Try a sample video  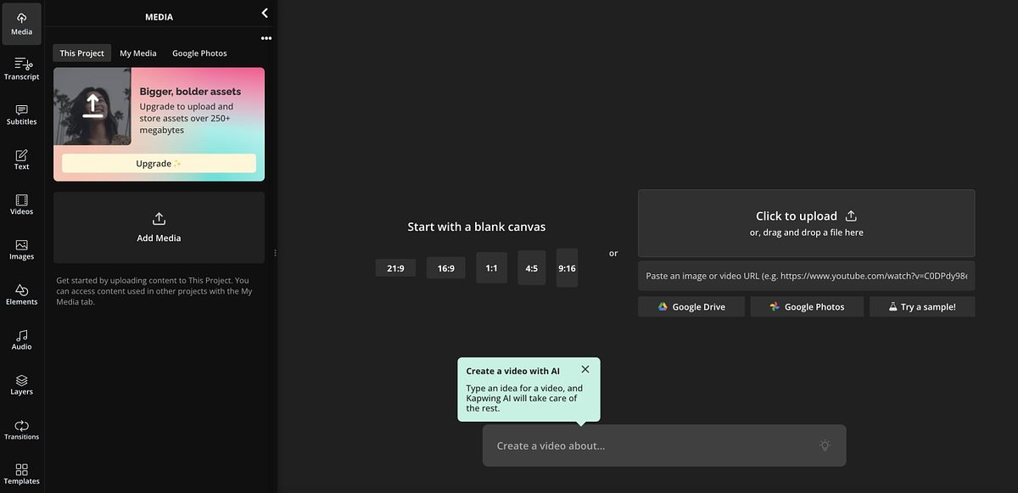click(x=921, y=306)
